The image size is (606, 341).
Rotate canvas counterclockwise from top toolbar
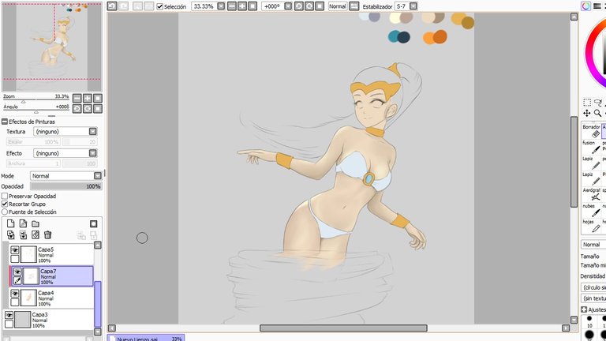(x=299, y=6)
